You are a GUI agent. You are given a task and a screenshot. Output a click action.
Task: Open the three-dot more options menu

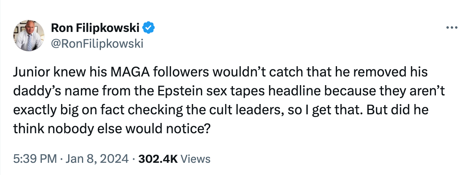coord(450,28)
